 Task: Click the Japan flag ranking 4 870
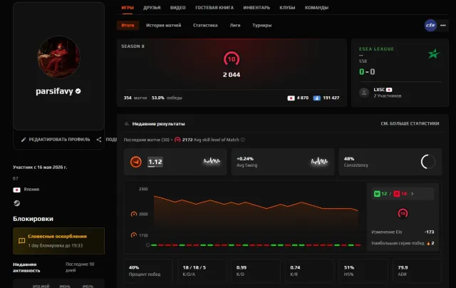[291, 98]
